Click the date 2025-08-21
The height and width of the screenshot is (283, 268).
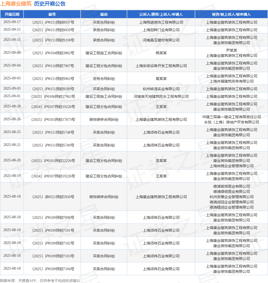pos(12,145)
